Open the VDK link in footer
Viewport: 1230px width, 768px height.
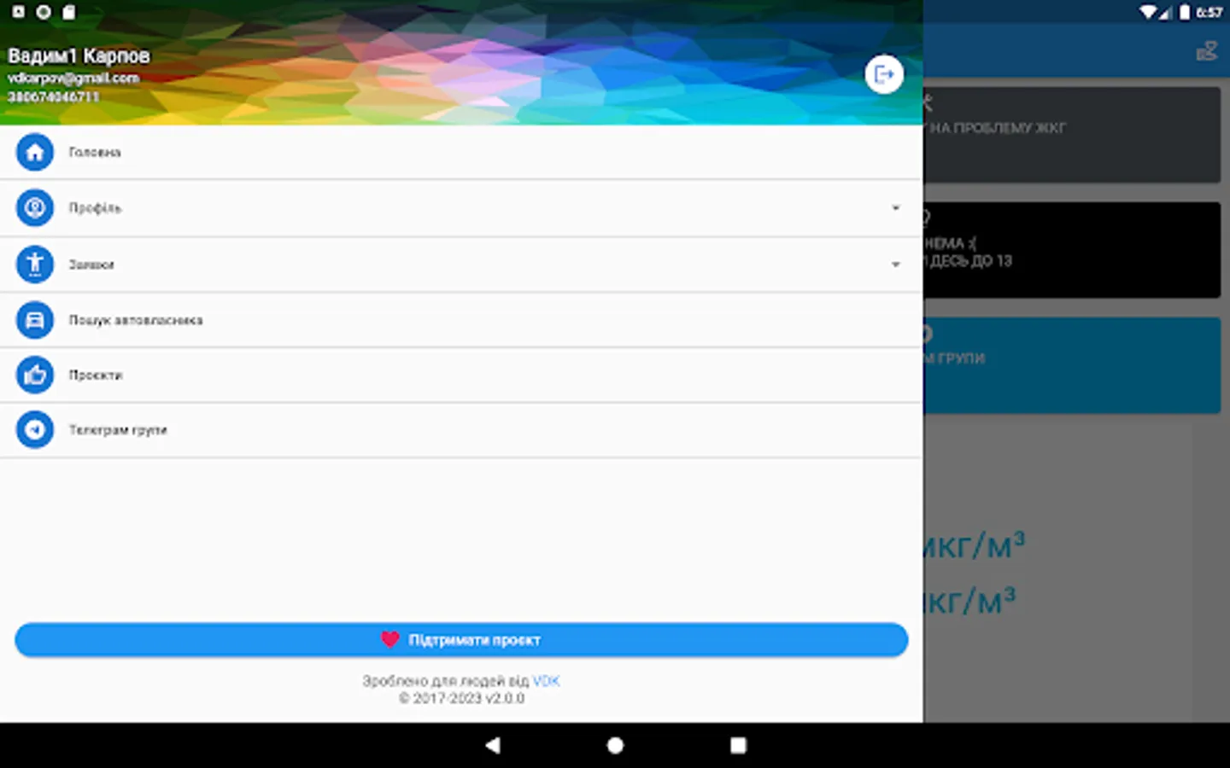tap(546, 681)
